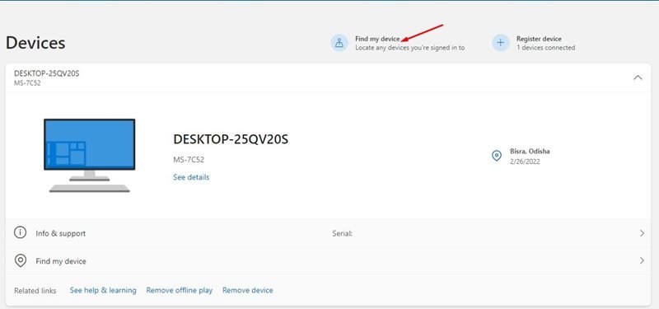Click the pin icon in Find my device row
This screenshot has height=309, width=659.
pyautogui.click(x=20, y=260)
